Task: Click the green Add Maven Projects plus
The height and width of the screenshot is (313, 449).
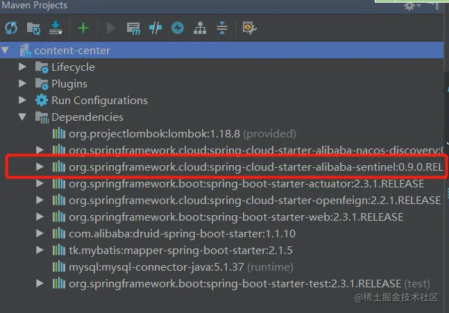Action: (83, 28)
